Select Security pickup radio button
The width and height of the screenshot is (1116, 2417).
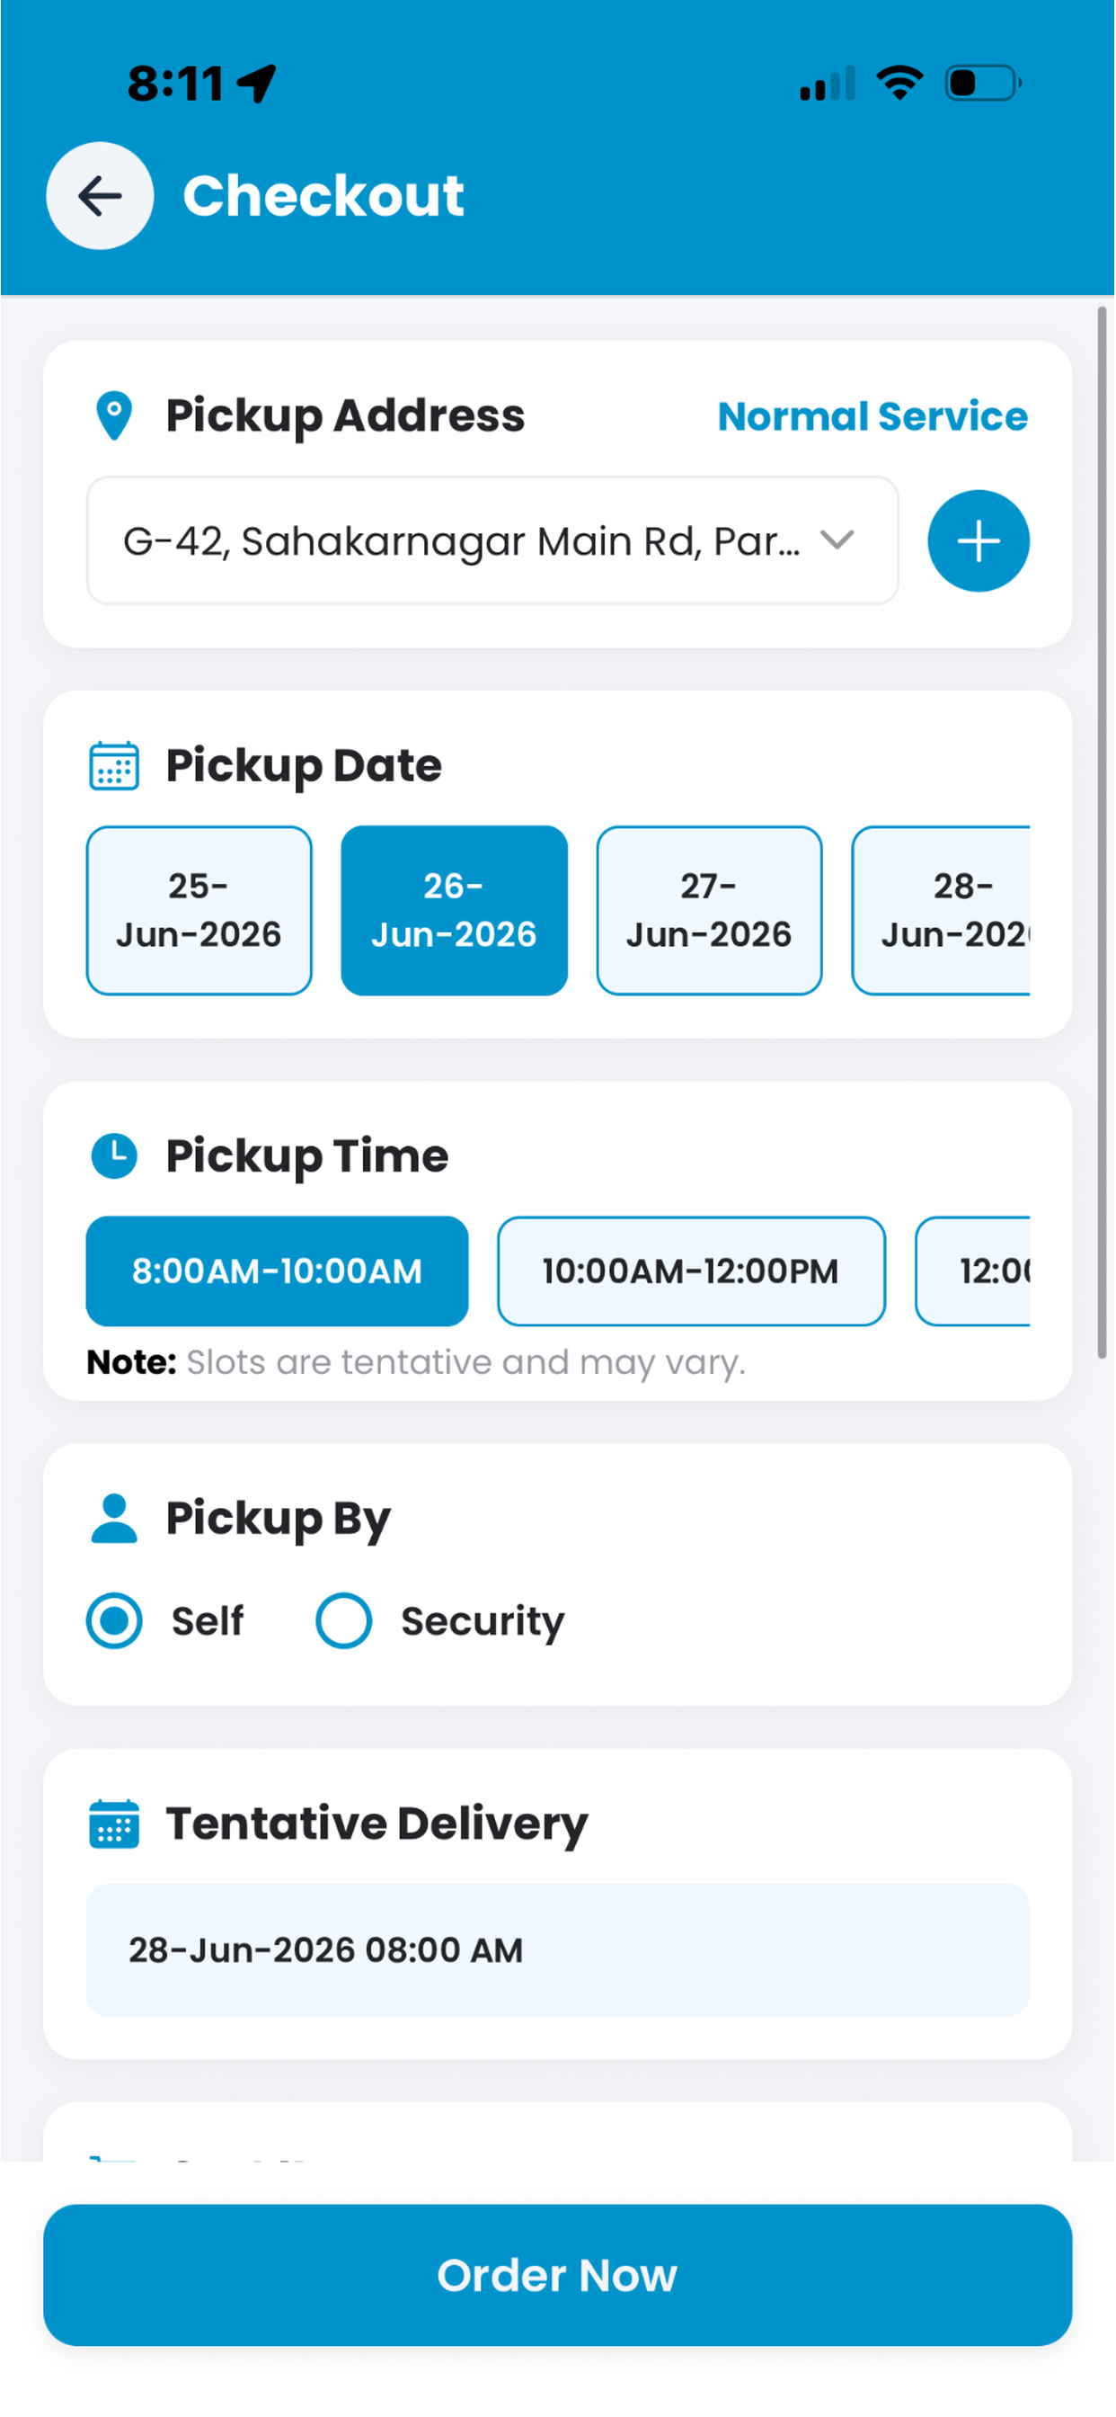click(x=343, y=1620)
